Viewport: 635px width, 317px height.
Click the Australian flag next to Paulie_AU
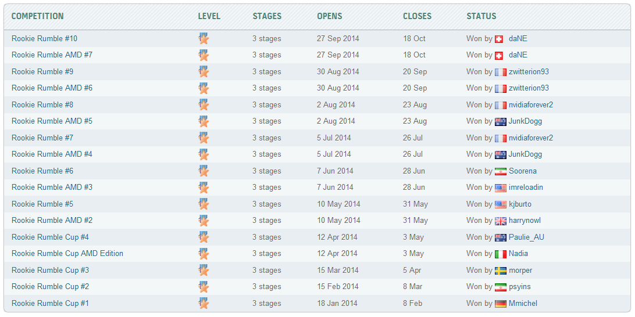point(501,237)
